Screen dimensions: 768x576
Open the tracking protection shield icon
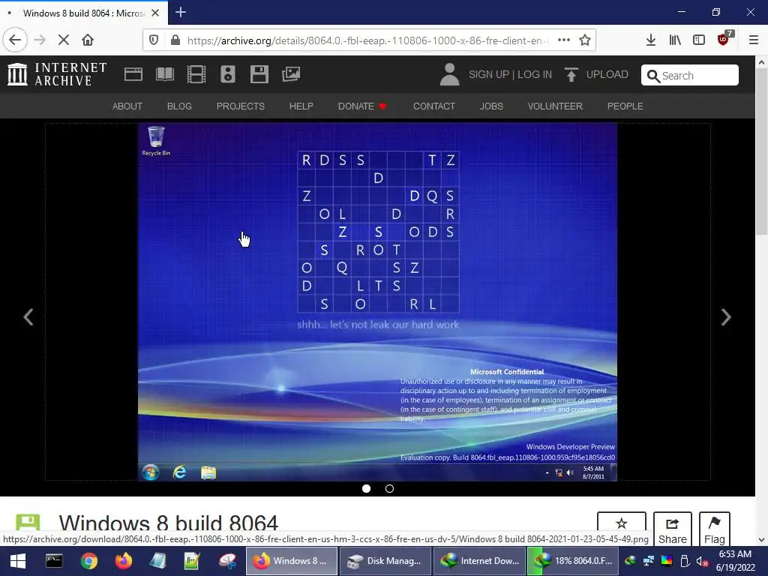pyautogui.click(x=154, y=40)
